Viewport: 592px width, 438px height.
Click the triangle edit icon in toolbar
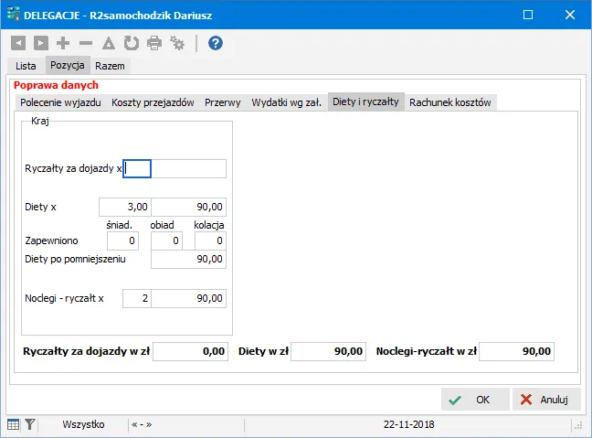tap(109, 43)
